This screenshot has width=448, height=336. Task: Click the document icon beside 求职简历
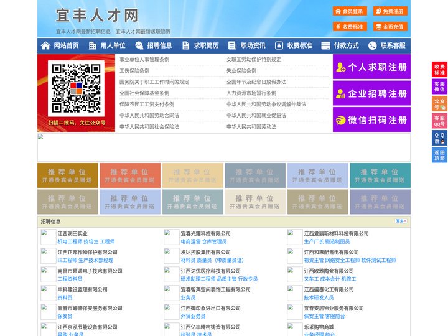185,45
